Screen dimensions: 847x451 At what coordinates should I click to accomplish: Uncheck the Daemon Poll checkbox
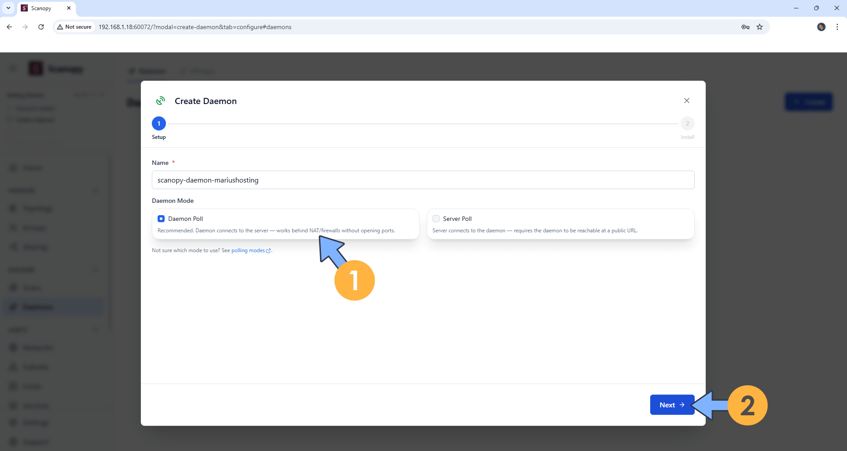(x=161, y=218)
